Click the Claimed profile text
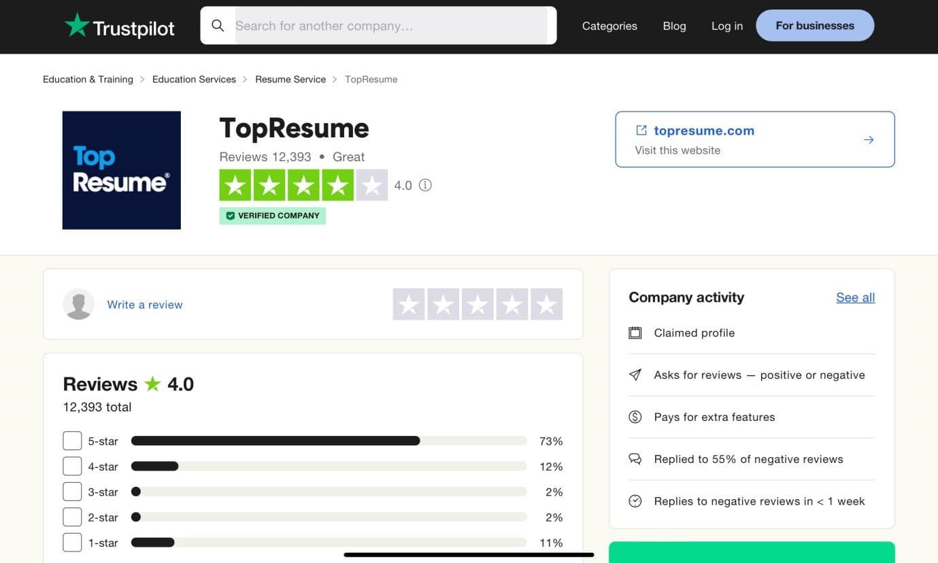This screenshot has width=938, height=563. (694, 333)
